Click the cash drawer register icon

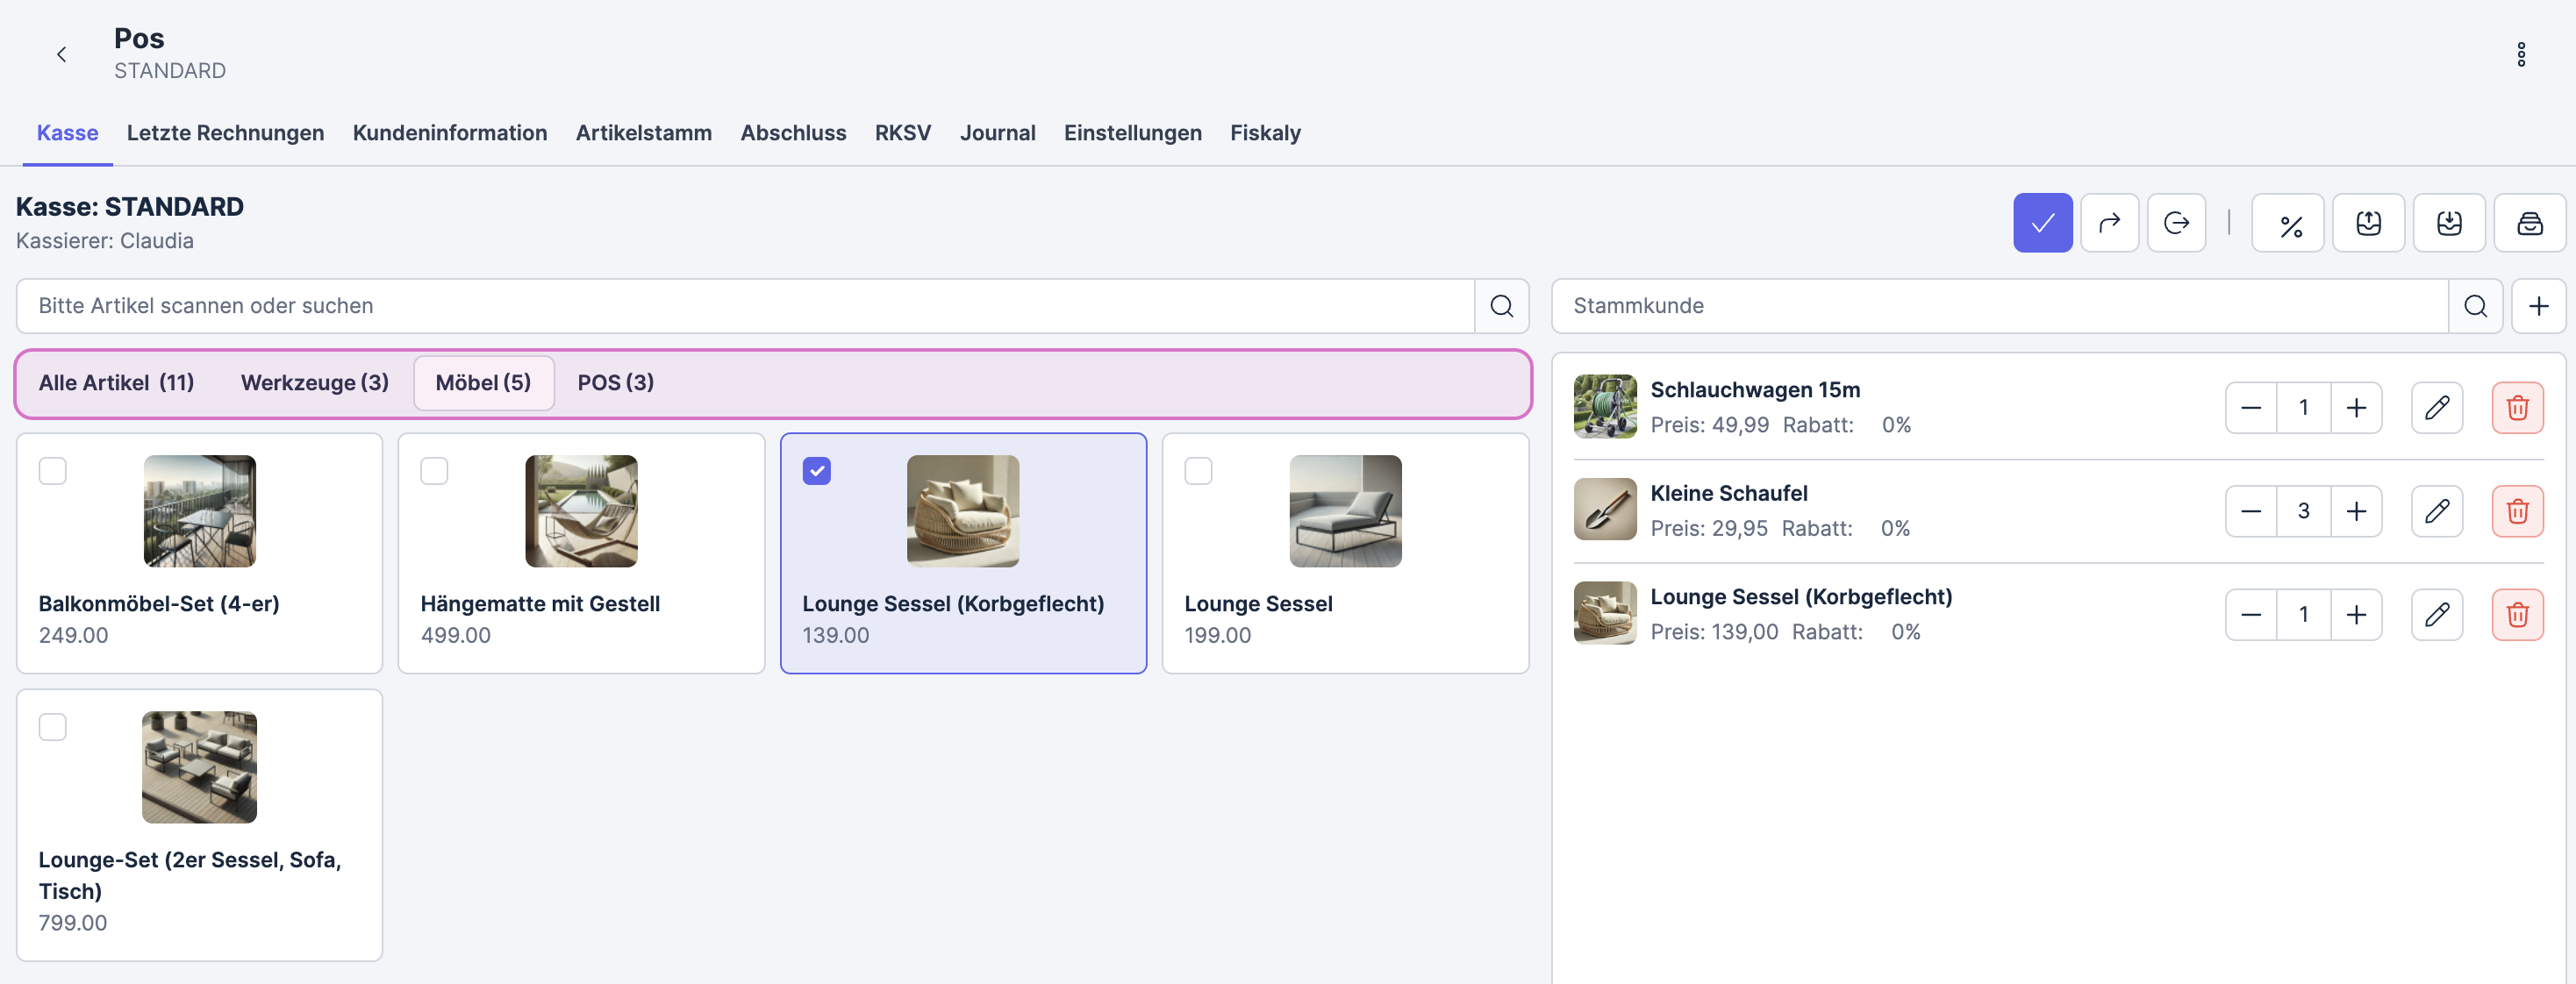tap(2528, 223)
